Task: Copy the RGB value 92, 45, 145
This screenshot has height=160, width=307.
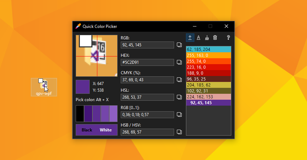Action: (179, 45)
